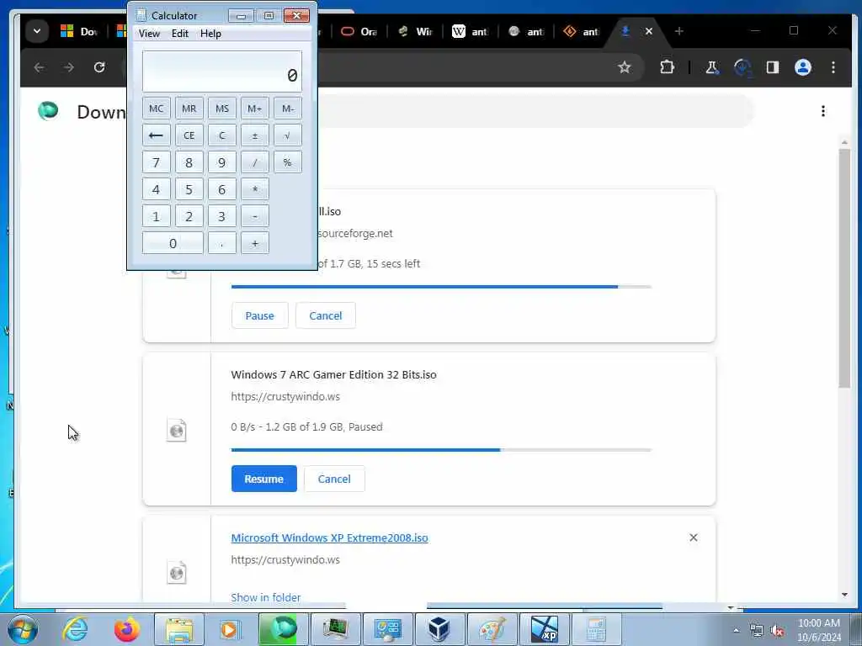Open the browser three-dot main menu
Image resolution: width=862 pixels, height=646 pixels.
(x=833, y=67)
